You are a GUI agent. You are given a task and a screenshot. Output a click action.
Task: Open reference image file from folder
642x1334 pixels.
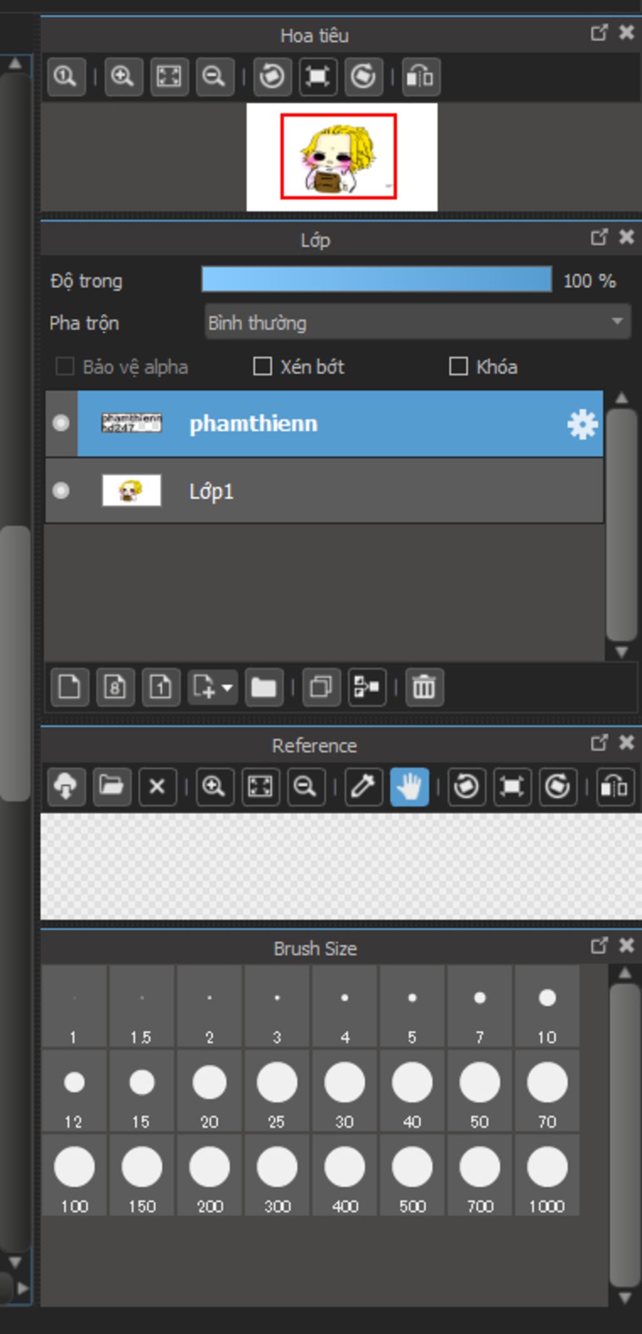point(112,786)
